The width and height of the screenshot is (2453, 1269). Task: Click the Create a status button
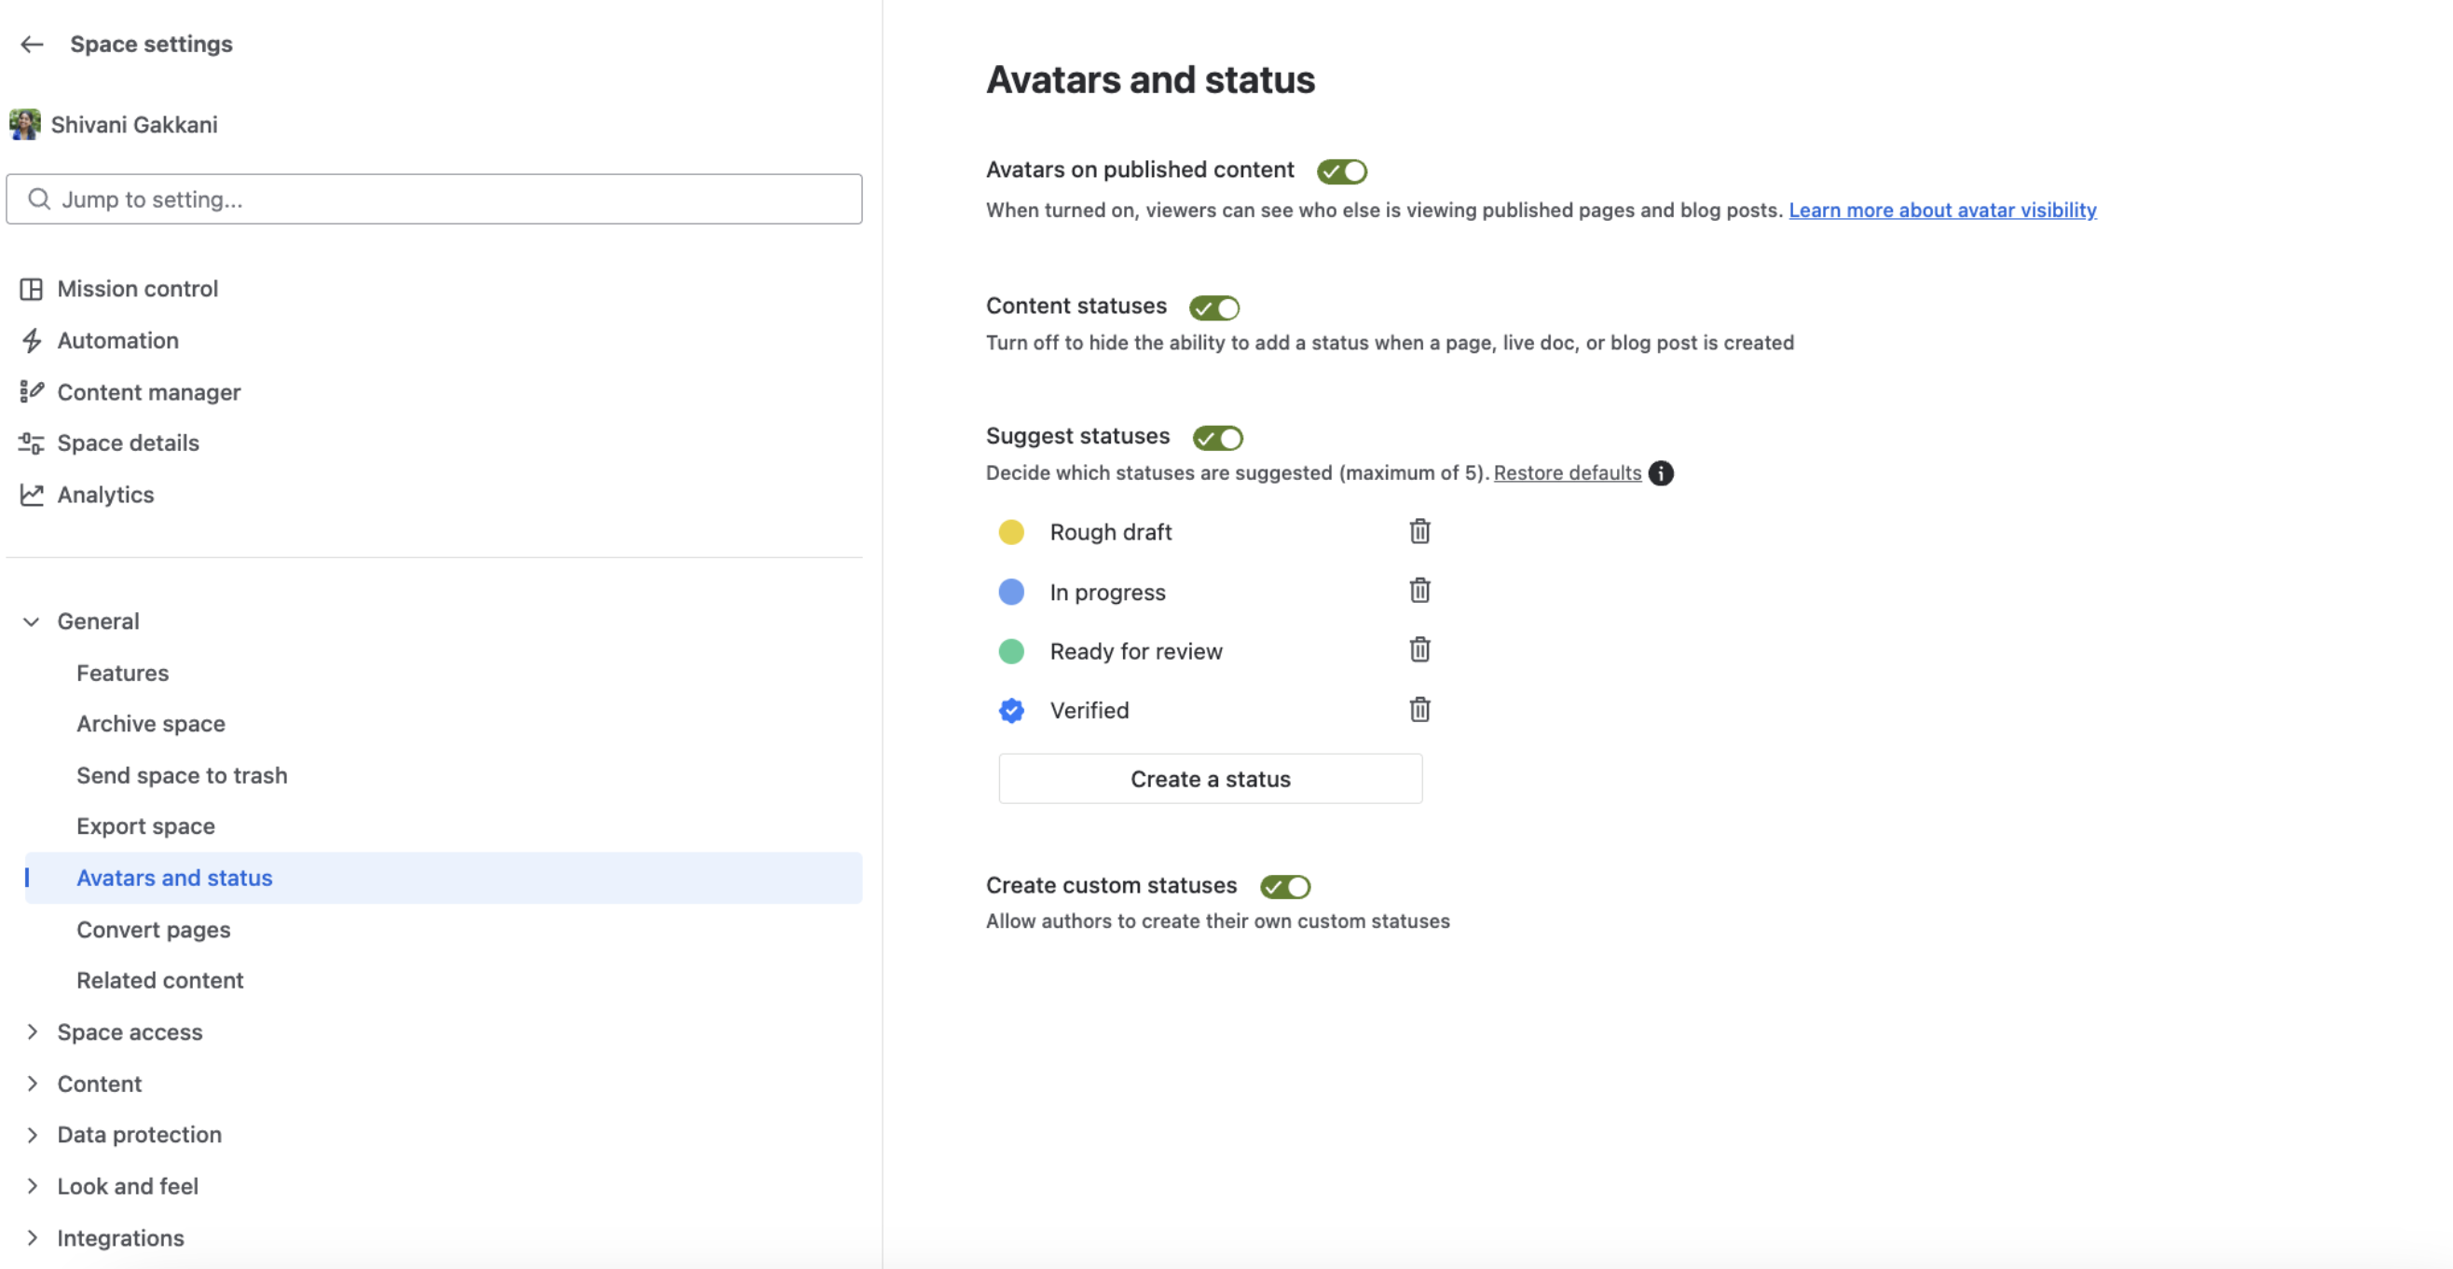point(1211,779)
